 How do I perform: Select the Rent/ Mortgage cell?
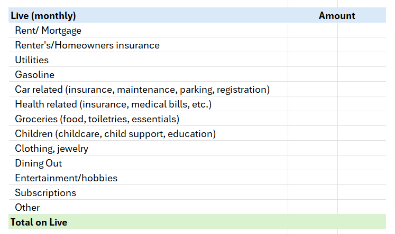click(48, 31)
